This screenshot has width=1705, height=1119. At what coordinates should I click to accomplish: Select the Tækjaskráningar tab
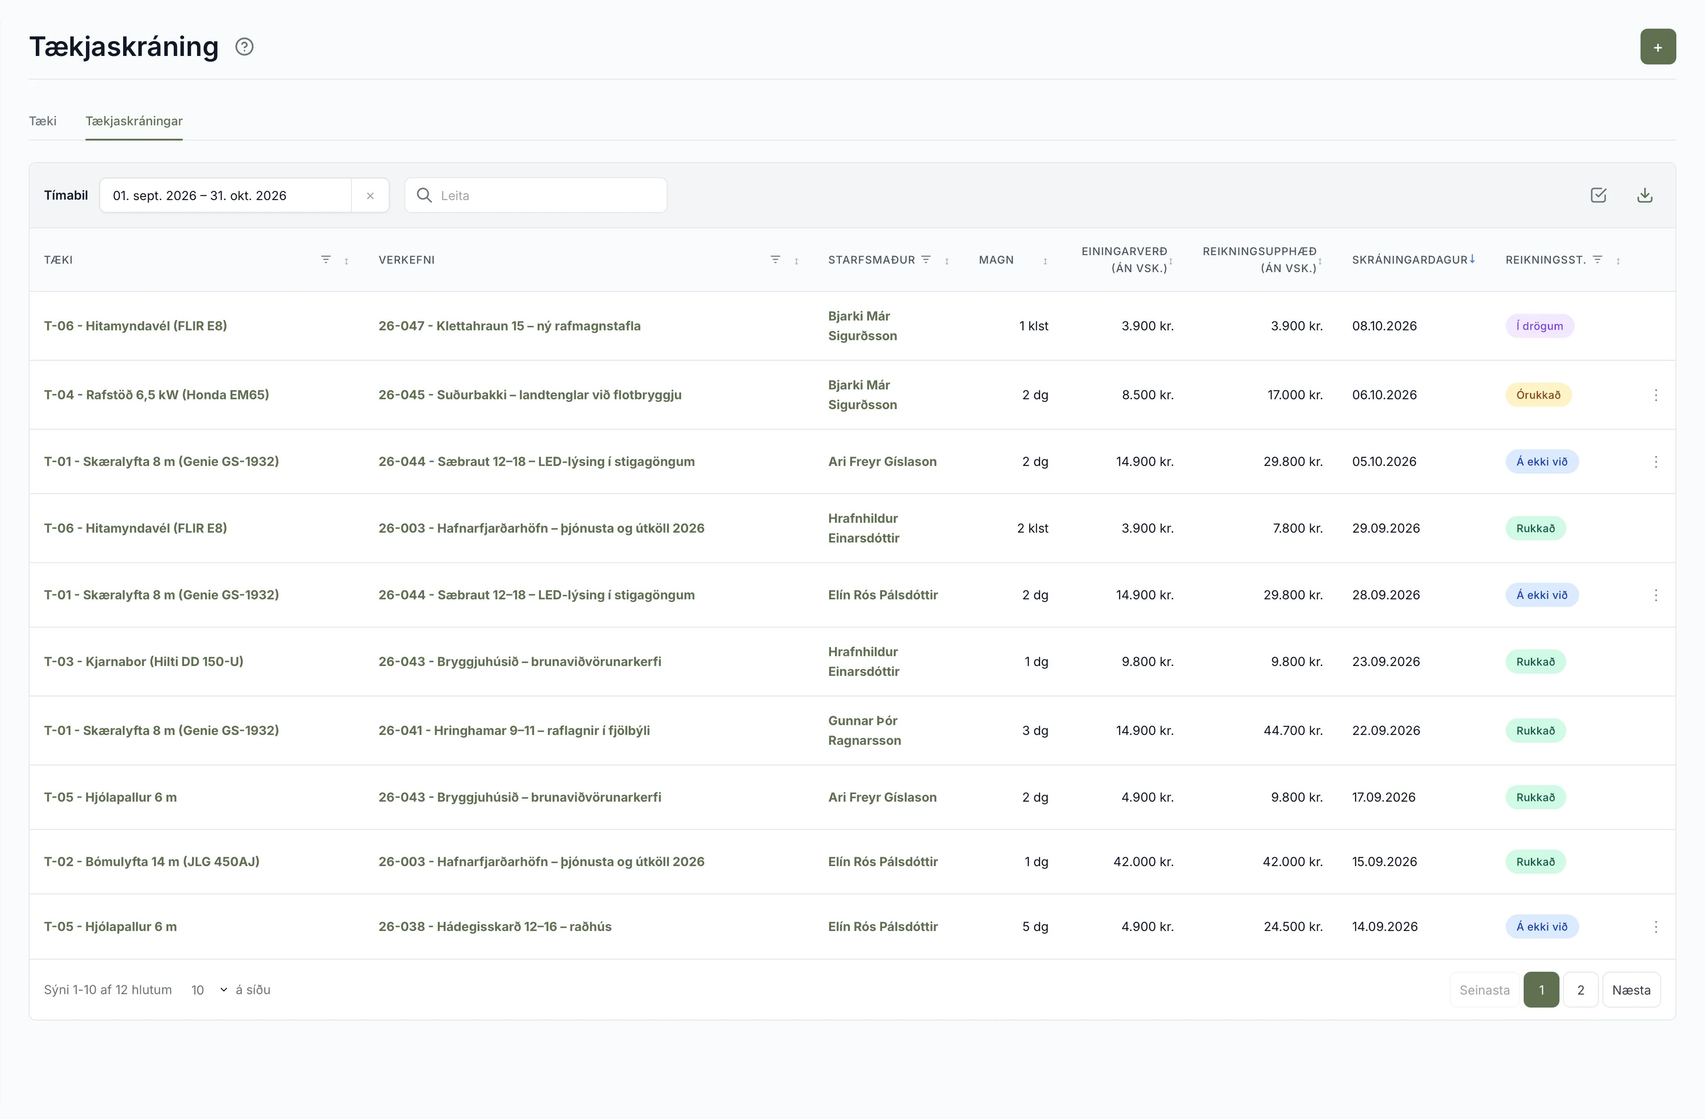tap(134, 120)
